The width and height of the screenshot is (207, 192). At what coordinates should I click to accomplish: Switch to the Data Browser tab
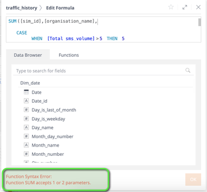click(28, 55)
